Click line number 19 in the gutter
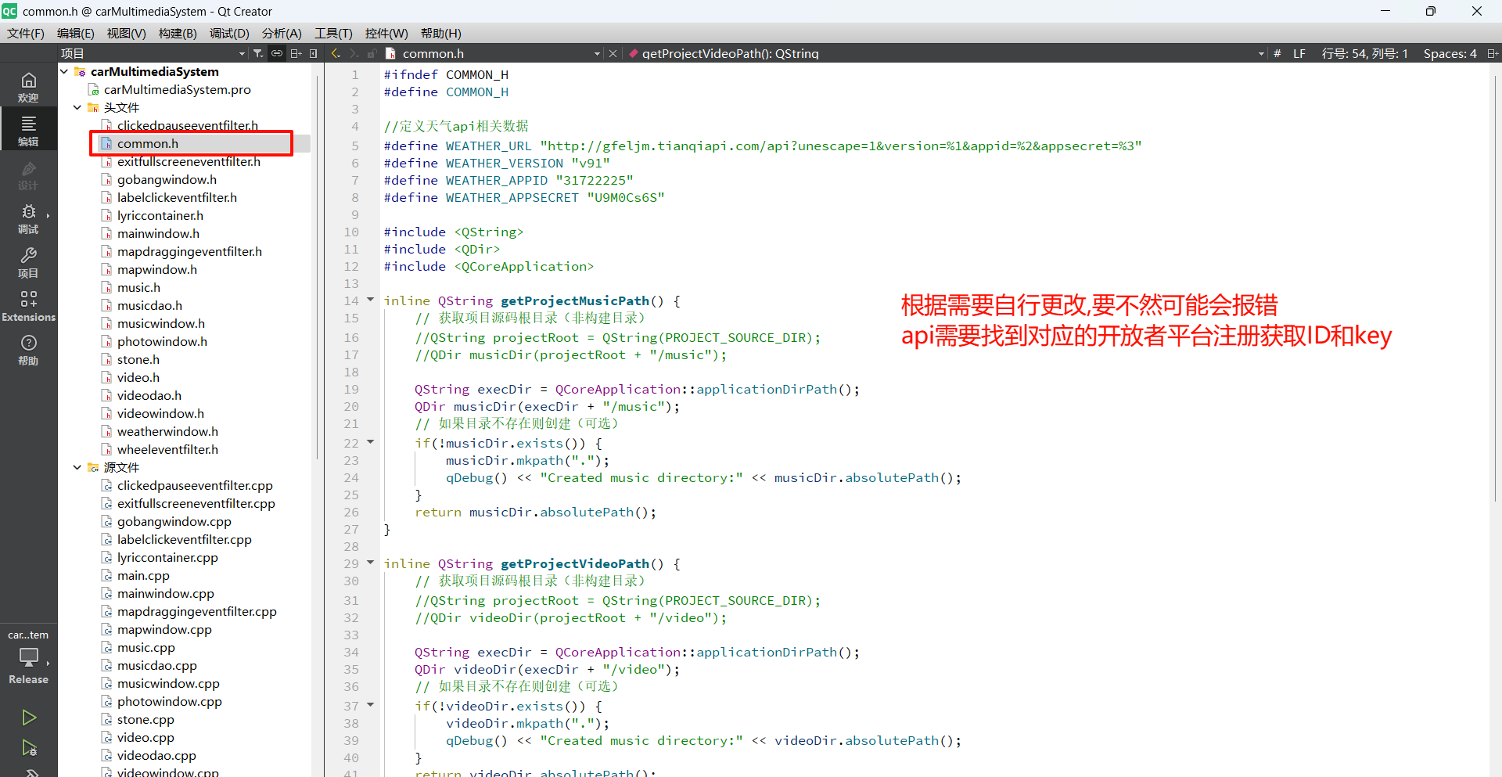Image resolution: width=1502 pixels, height=777 pixels. click(x=351, y=389)
